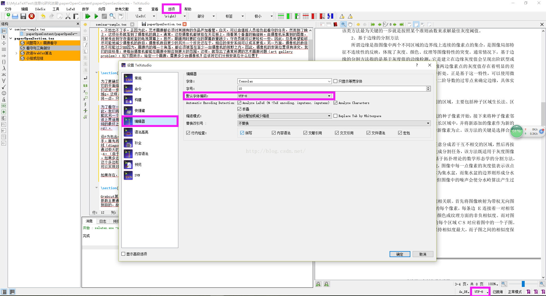Screen dimensions: 546x296
Task: Click italic icon in editor sidebar
Action: (85, 45)
